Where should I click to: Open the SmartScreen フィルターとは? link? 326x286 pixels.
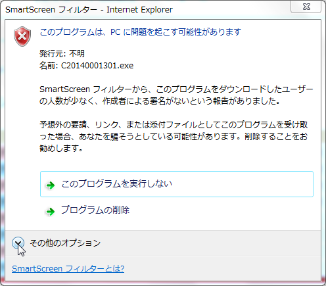click(x=68, y=269)
